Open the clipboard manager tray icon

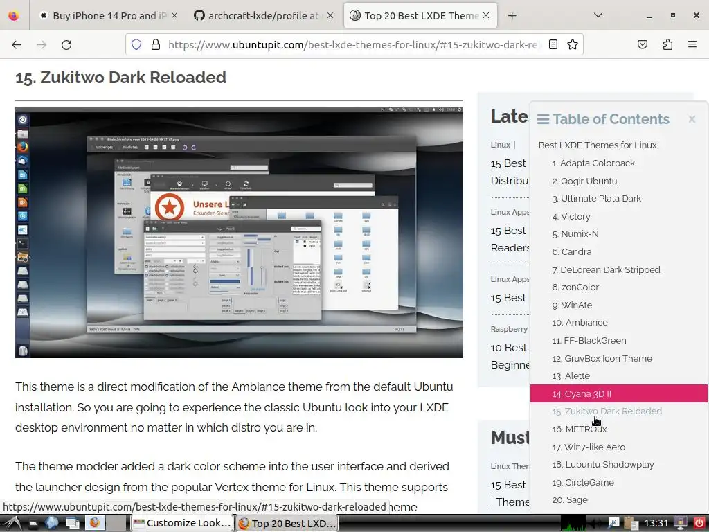click(x=631, y=524)
